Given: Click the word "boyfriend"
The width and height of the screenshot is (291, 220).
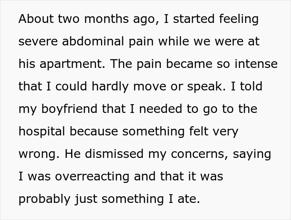Looking at the screenshot, I should coord(68,109).
